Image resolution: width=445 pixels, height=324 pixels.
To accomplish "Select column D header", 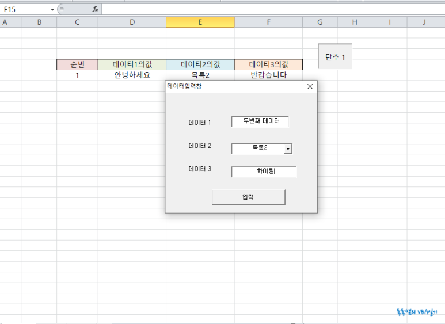I will 132,22.
